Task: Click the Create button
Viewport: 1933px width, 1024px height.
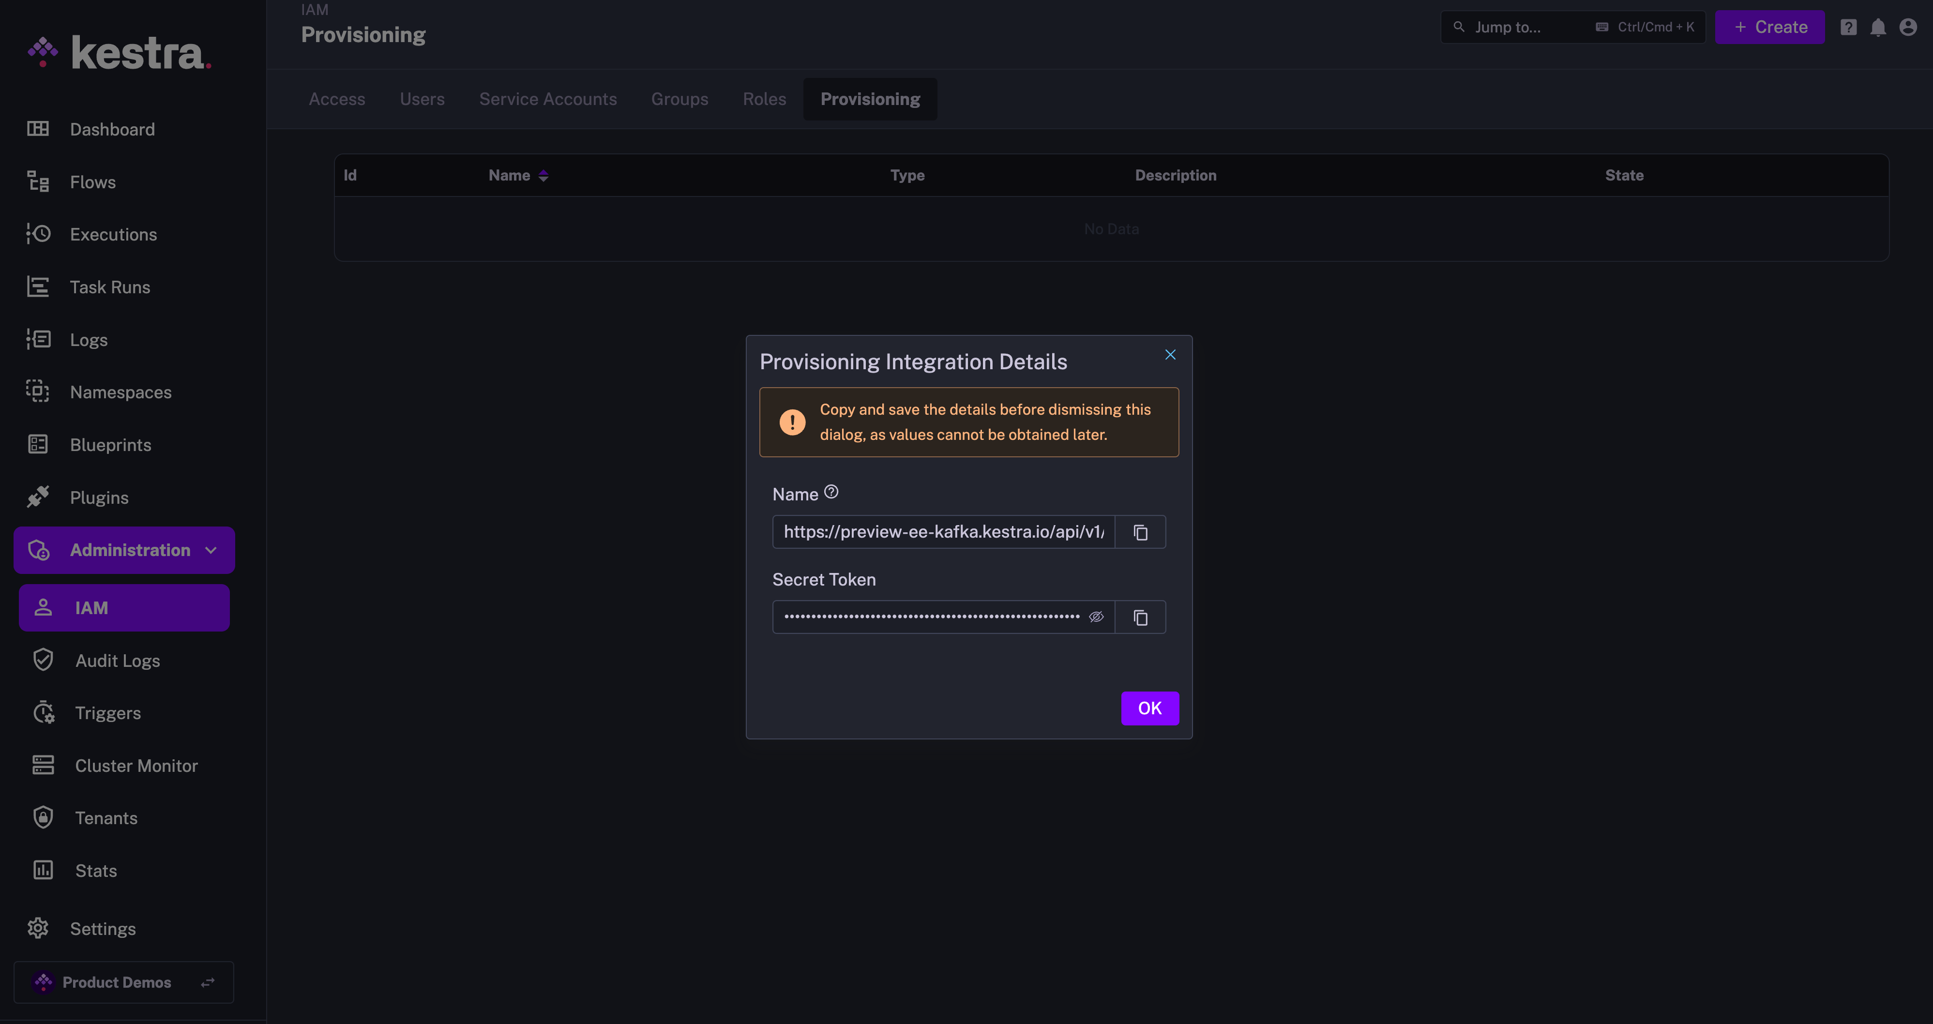Action: point(1769,28)
